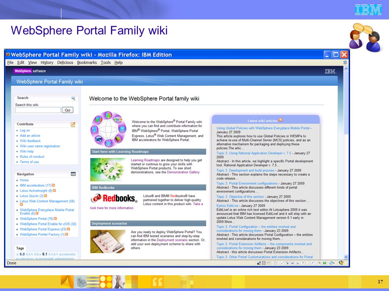Open the Rules of conduct link
The width and height of the screenshot is (389, 291).
click(32, 157)
